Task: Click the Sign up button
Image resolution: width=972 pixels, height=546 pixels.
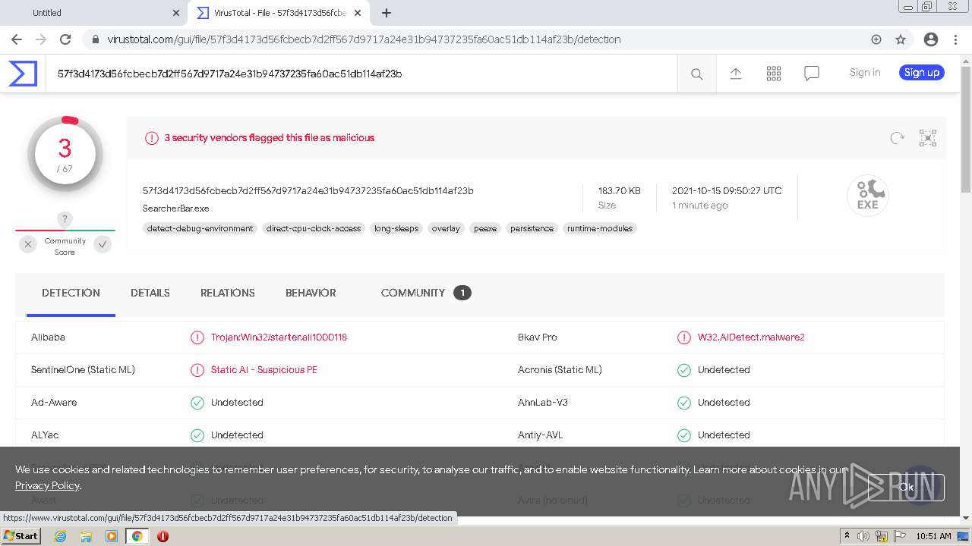Action: [922, 73]
